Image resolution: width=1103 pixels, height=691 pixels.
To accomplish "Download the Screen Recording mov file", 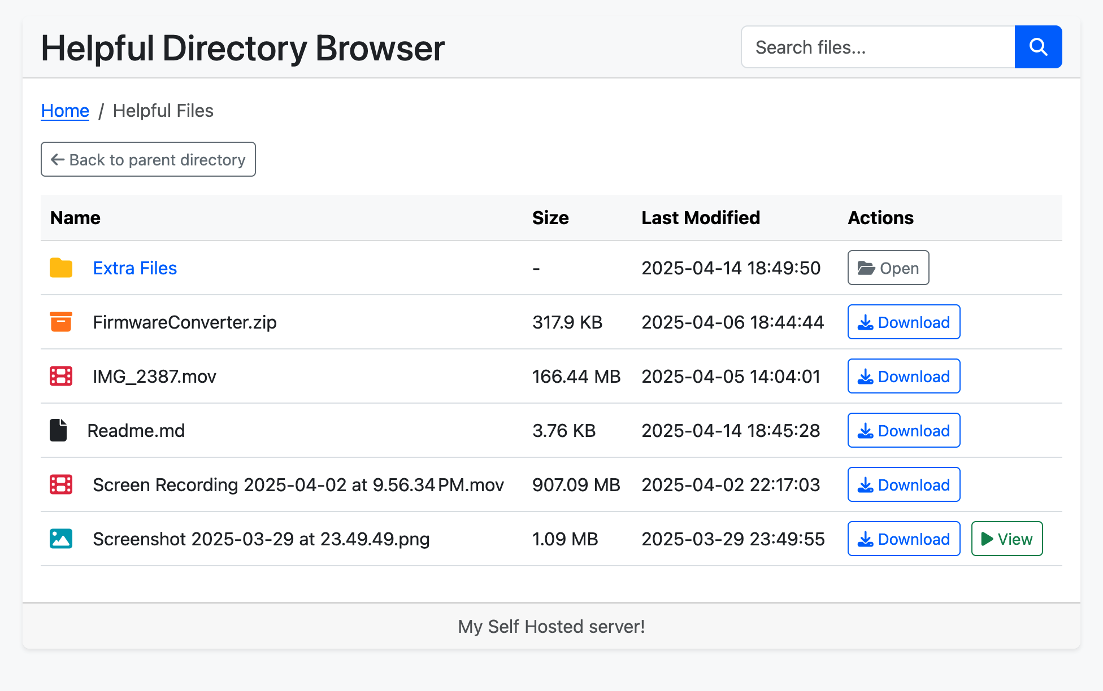I will click(904, 484).
